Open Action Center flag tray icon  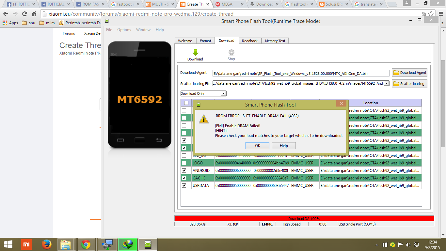400,244
